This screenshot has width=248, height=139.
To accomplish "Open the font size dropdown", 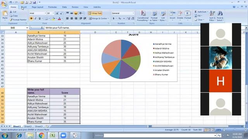I will pyautogui.click(x=53, y=13).
